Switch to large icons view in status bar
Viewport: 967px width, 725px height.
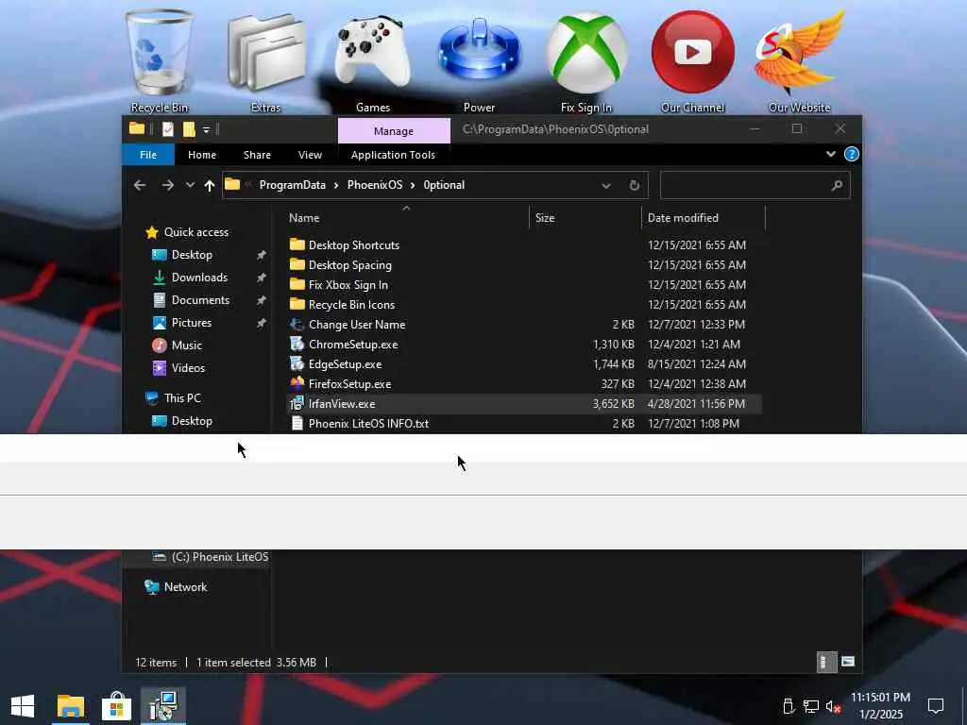tap(848, 662)
